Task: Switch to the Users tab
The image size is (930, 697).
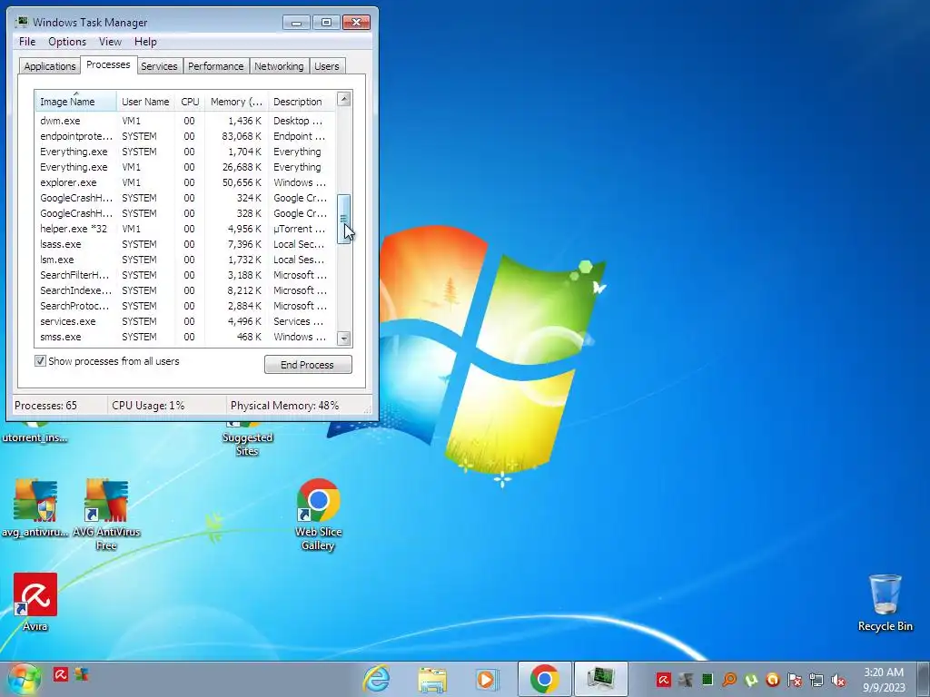Action: [x=327, y=65]
